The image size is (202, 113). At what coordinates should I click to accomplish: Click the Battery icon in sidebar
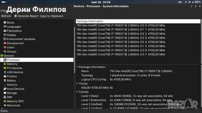tap(5, 80)
